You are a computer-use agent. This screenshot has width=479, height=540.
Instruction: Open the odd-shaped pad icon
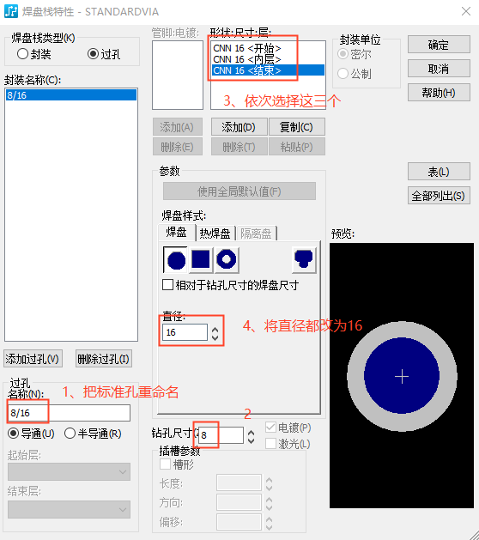coord(303,259)
